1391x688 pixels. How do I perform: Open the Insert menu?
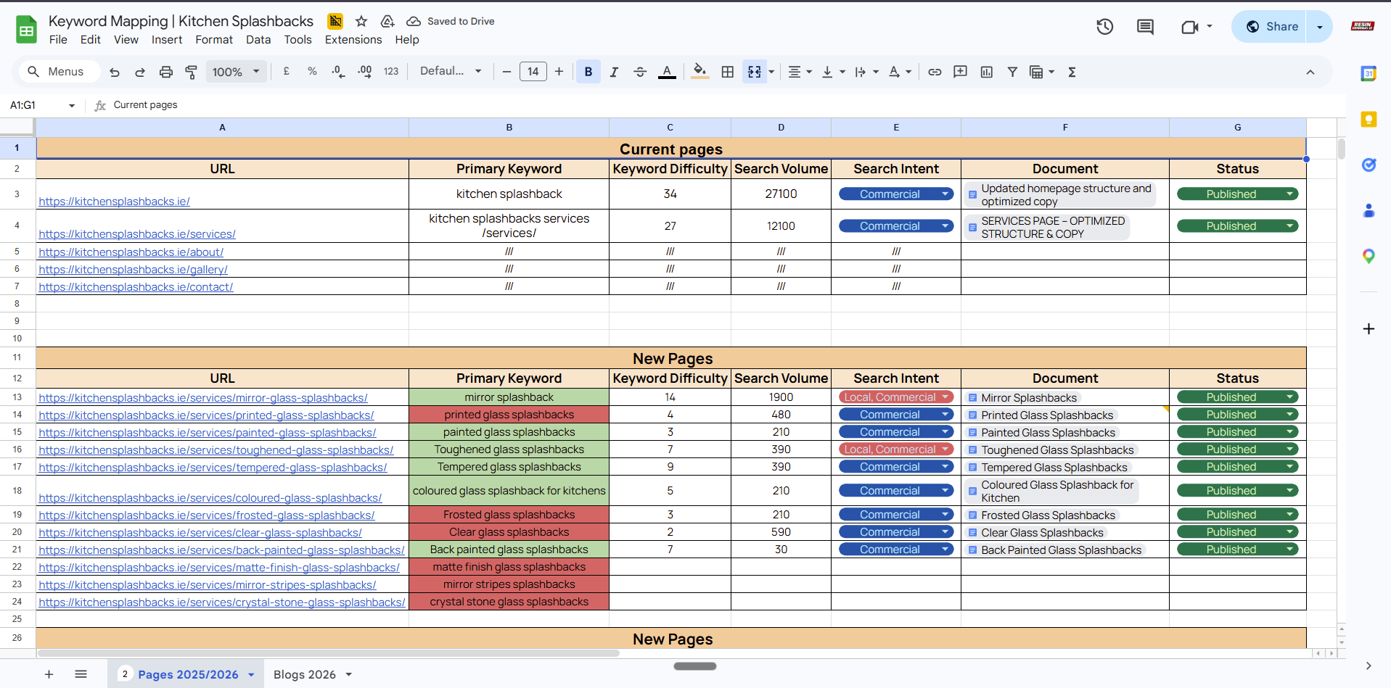pyautogui.click(x=167, y=40)
